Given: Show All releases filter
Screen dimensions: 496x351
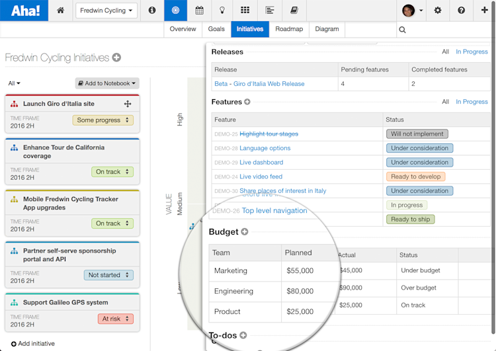Looking at the screenshot, I should coord(445,52).
